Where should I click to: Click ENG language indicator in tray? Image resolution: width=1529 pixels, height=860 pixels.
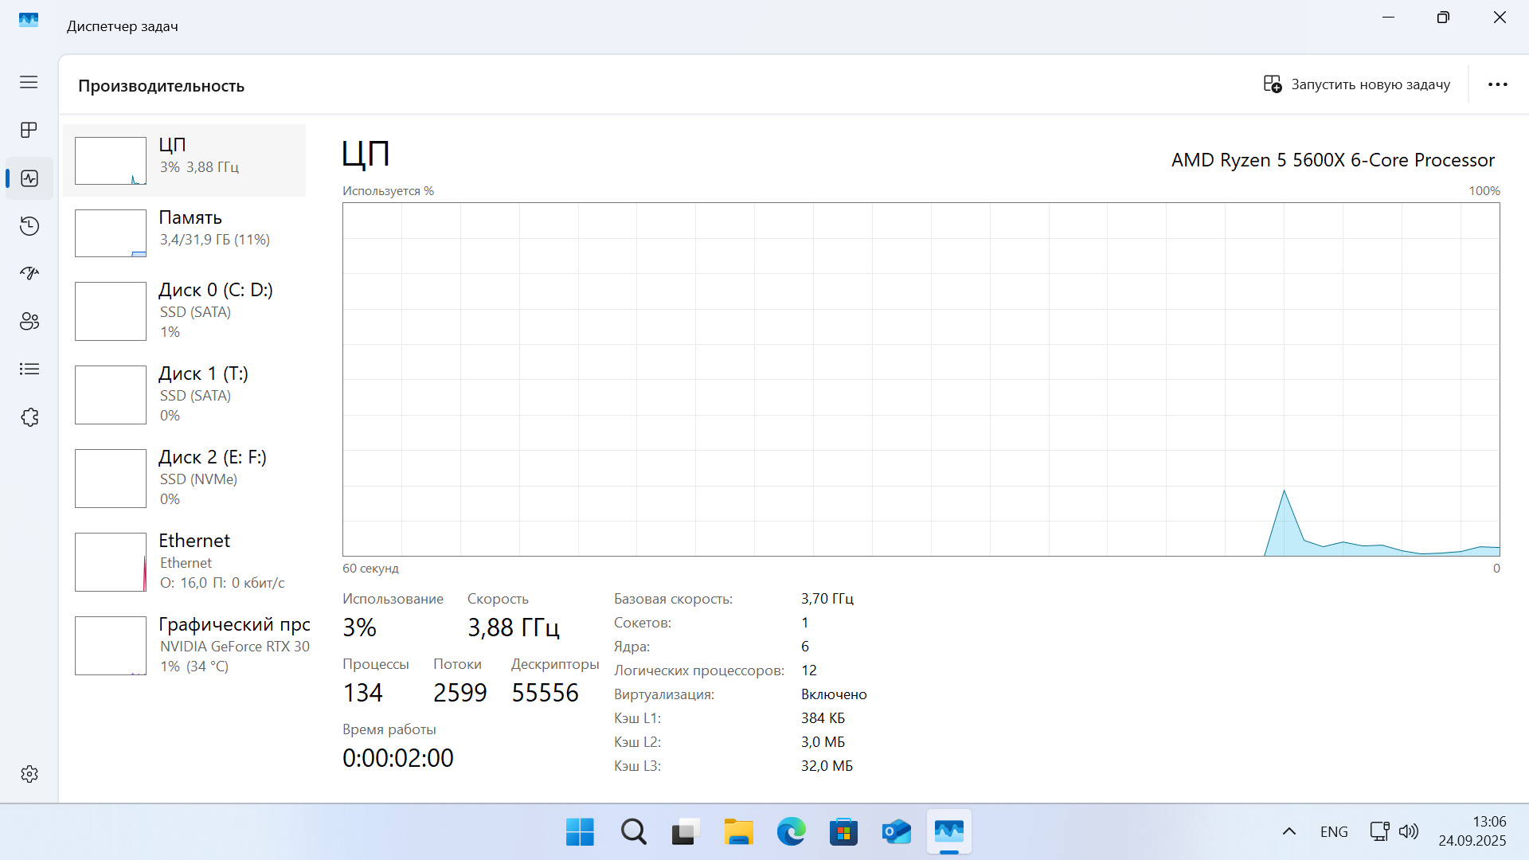(x=1334, y=832)
